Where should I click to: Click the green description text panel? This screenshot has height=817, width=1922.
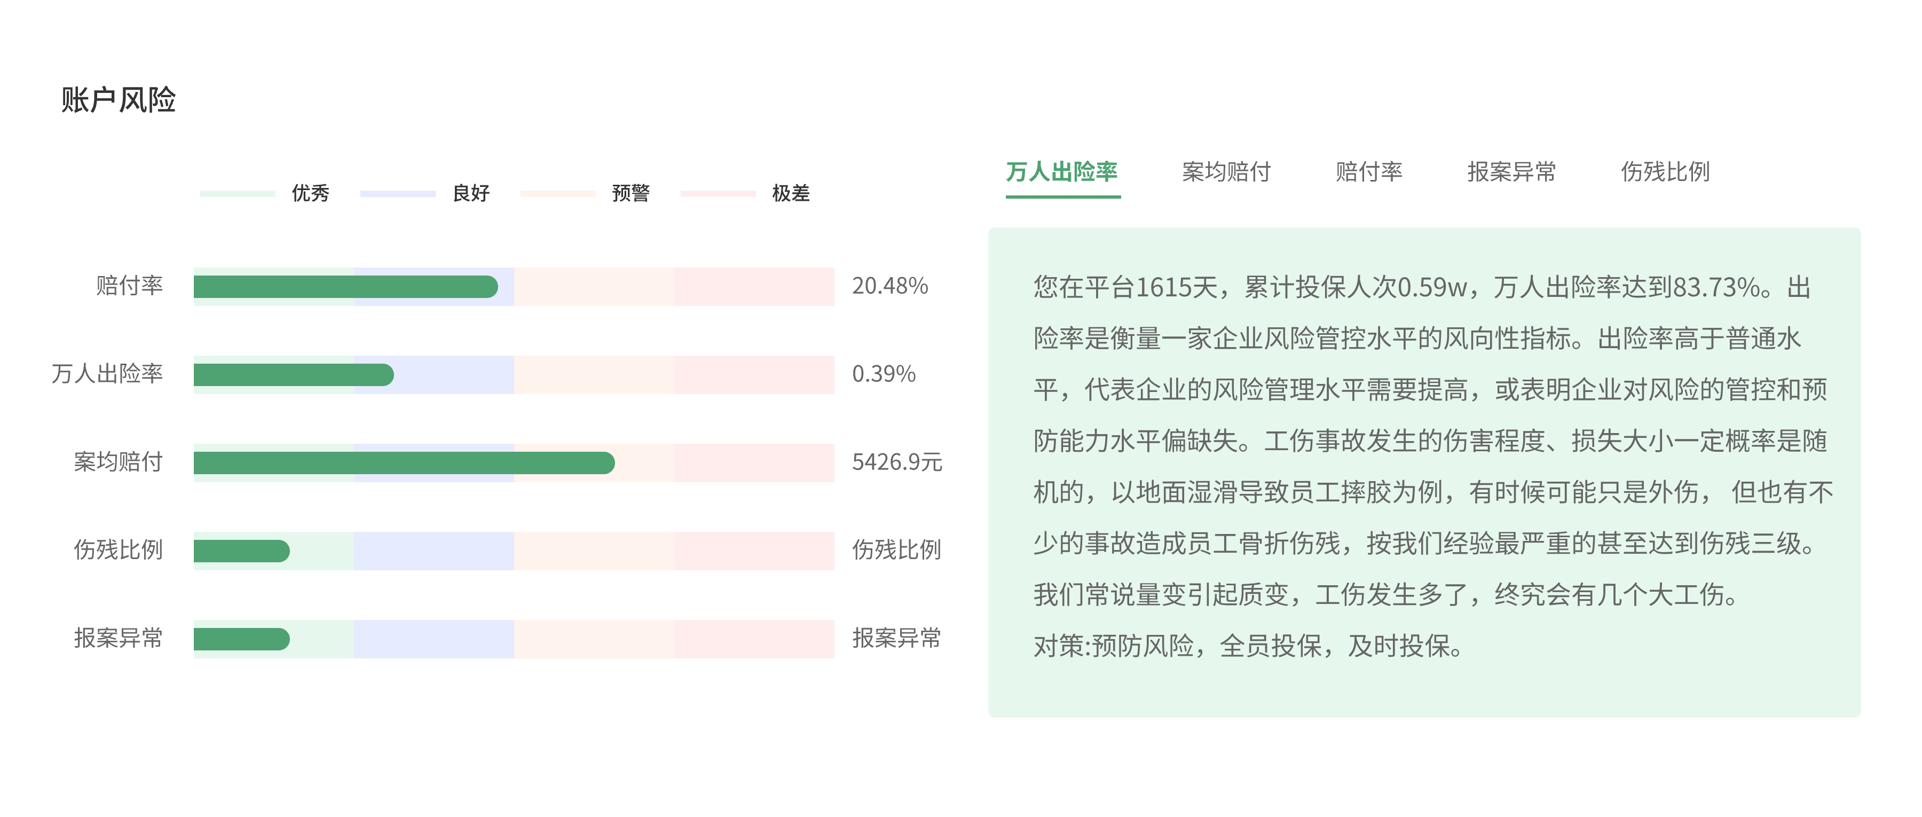coord(1423,472)
